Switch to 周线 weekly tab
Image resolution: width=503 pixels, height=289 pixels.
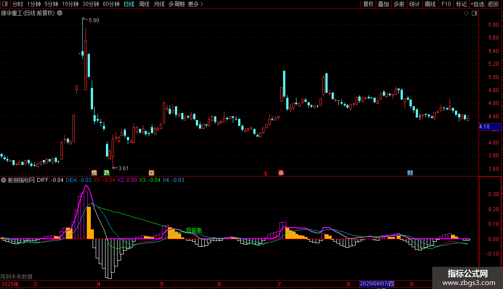(144, 4)
